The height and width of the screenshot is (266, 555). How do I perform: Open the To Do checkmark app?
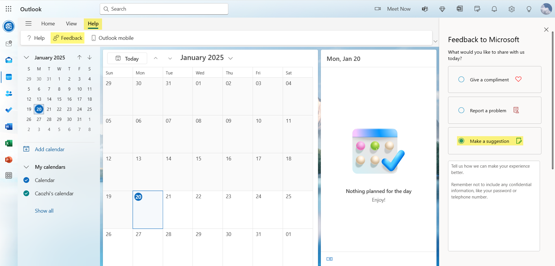[9, 110]
